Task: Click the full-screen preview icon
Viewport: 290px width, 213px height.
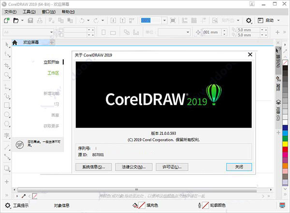Action: pos(173,20)
